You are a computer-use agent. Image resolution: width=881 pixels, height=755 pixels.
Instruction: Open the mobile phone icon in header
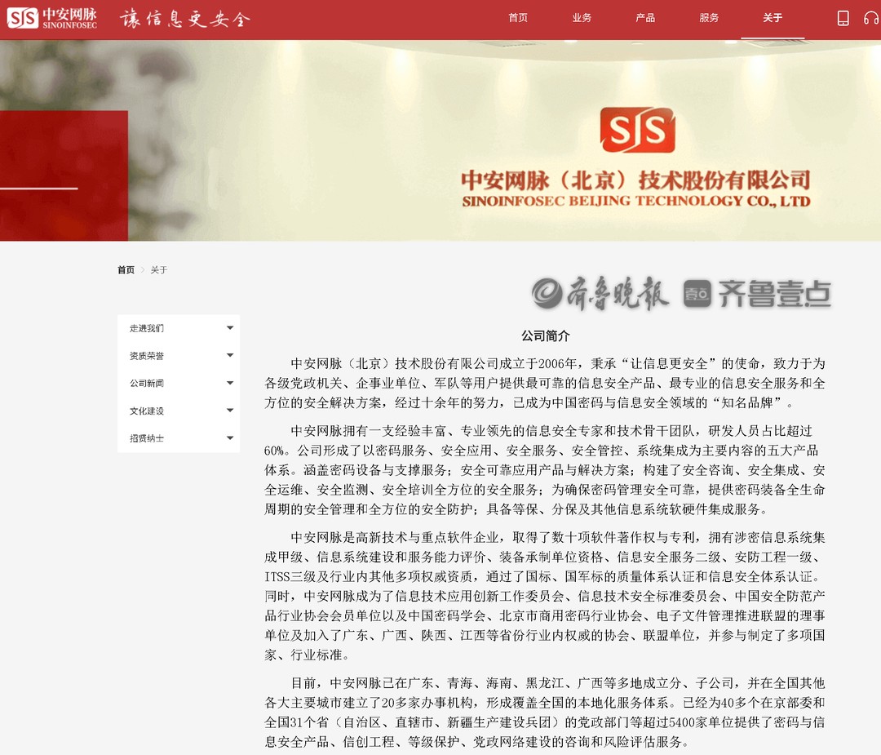click(x=843, y=18)
